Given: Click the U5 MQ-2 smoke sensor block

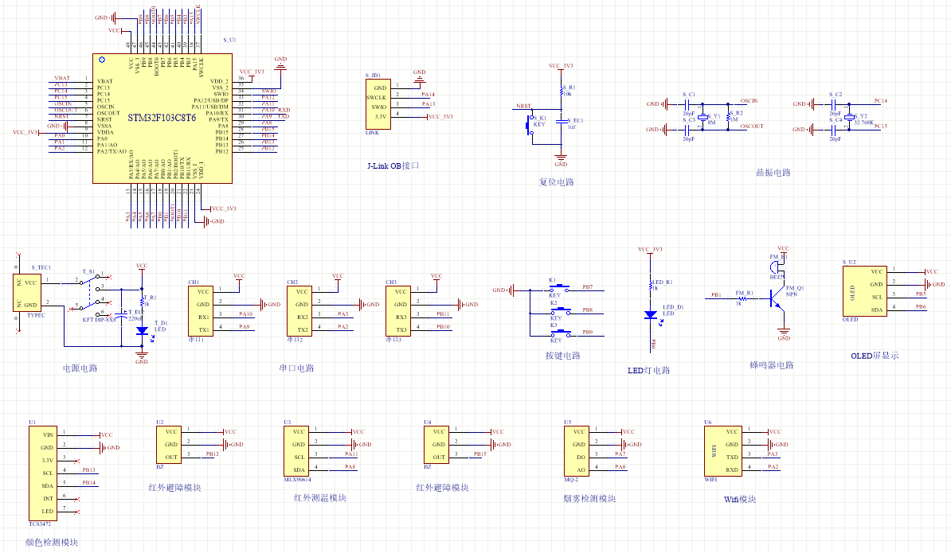Looking at the screenshot, I should click(577, 450).
